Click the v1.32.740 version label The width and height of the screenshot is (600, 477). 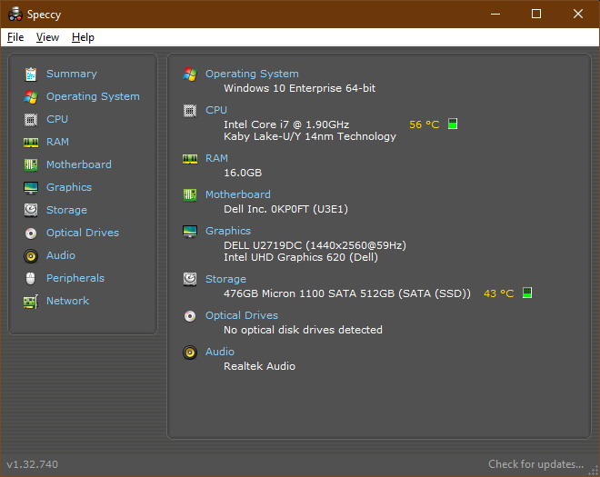point(33,464)
